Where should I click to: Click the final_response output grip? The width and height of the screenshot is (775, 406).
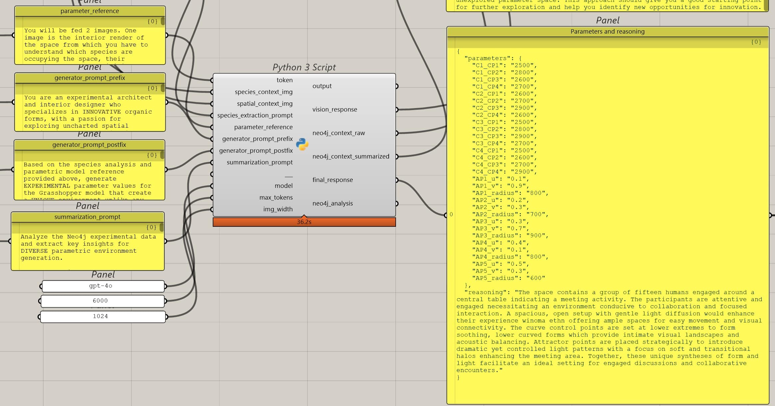(x=397, y=180)
